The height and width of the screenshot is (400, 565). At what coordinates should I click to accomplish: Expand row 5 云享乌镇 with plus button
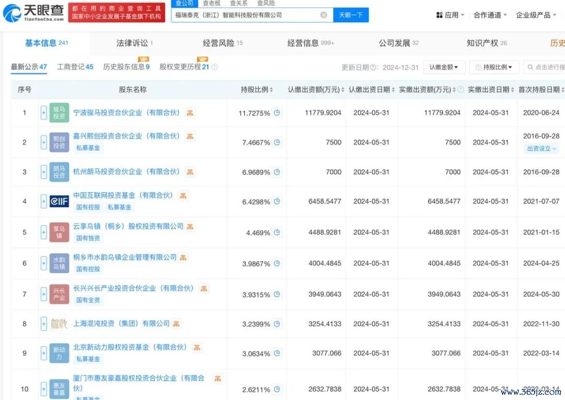tap(43, 232)
